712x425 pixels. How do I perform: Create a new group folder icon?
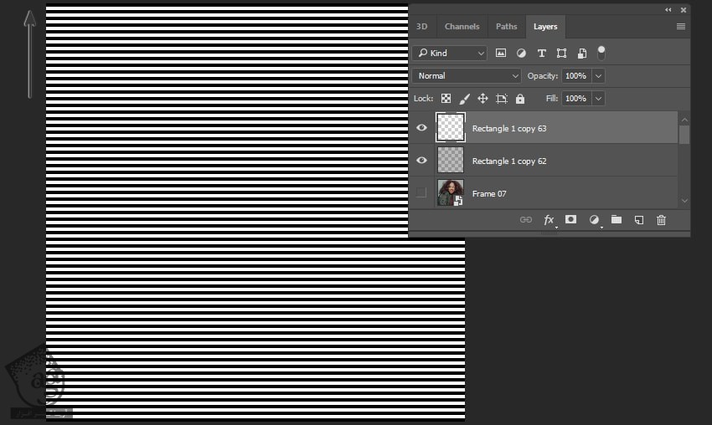[617, 220]
